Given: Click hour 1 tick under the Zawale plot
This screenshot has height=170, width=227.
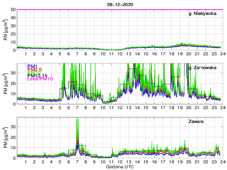Looking at the screenshot, I should (x=26, y=161).
